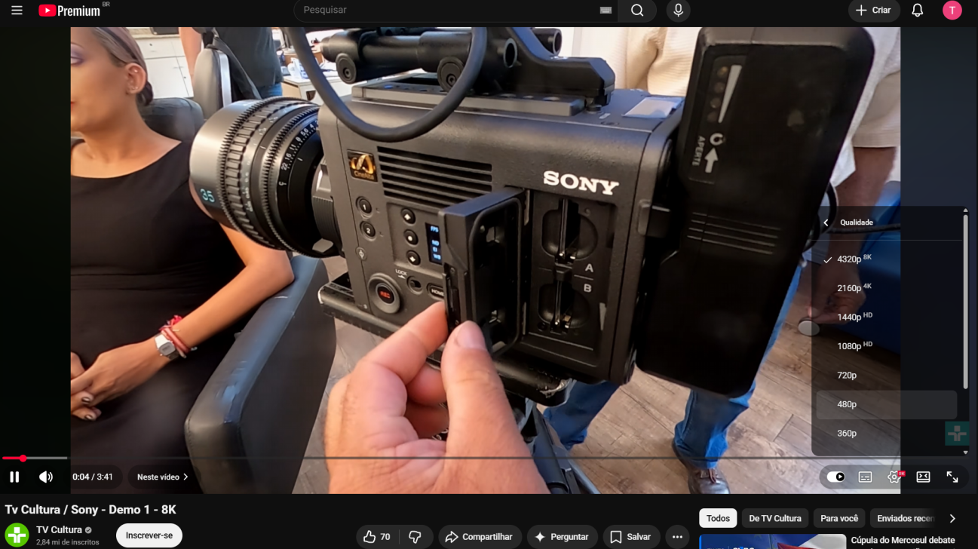Select 4320p 8K quality
The width and height of the screenshot is (978, 549).
point(886,259)
